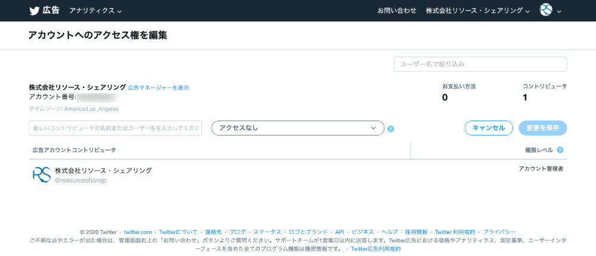Click the コントリビュータ count label

click(545, 87)
